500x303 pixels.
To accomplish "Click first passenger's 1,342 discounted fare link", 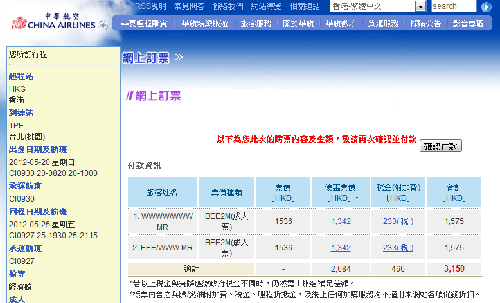I will (x=341, y=221).
